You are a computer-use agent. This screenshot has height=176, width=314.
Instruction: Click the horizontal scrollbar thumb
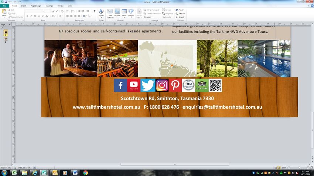[x=175, y=165]
